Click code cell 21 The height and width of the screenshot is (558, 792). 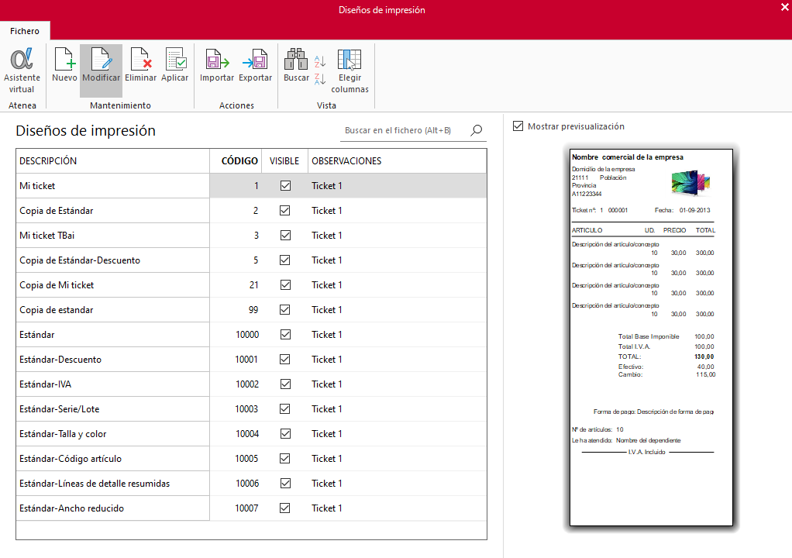pos(236,284)
